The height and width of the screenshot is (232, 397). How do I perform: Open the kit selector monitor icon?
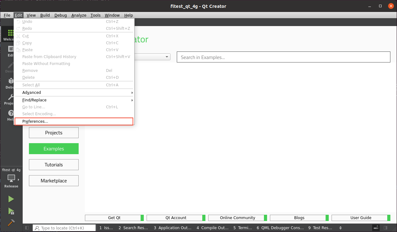pos(11,178)
